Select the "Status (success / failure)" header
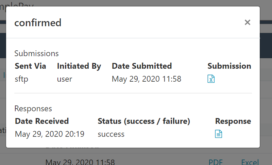The height and width of the screenshot is (165, 272). pyautogui.click(x=144, y=121)
